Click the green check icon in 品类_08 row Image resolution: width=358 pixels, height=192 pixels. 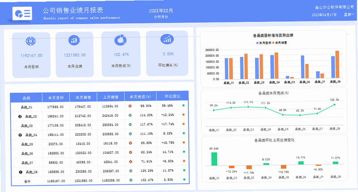131,171
